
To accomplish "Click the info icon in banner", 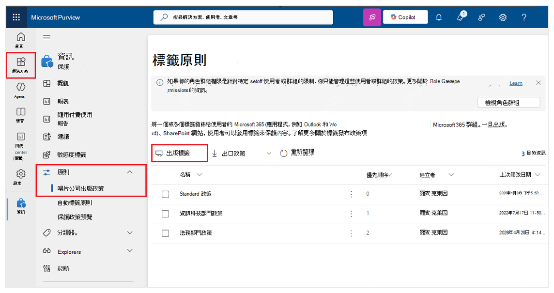I will coord(160,82).
